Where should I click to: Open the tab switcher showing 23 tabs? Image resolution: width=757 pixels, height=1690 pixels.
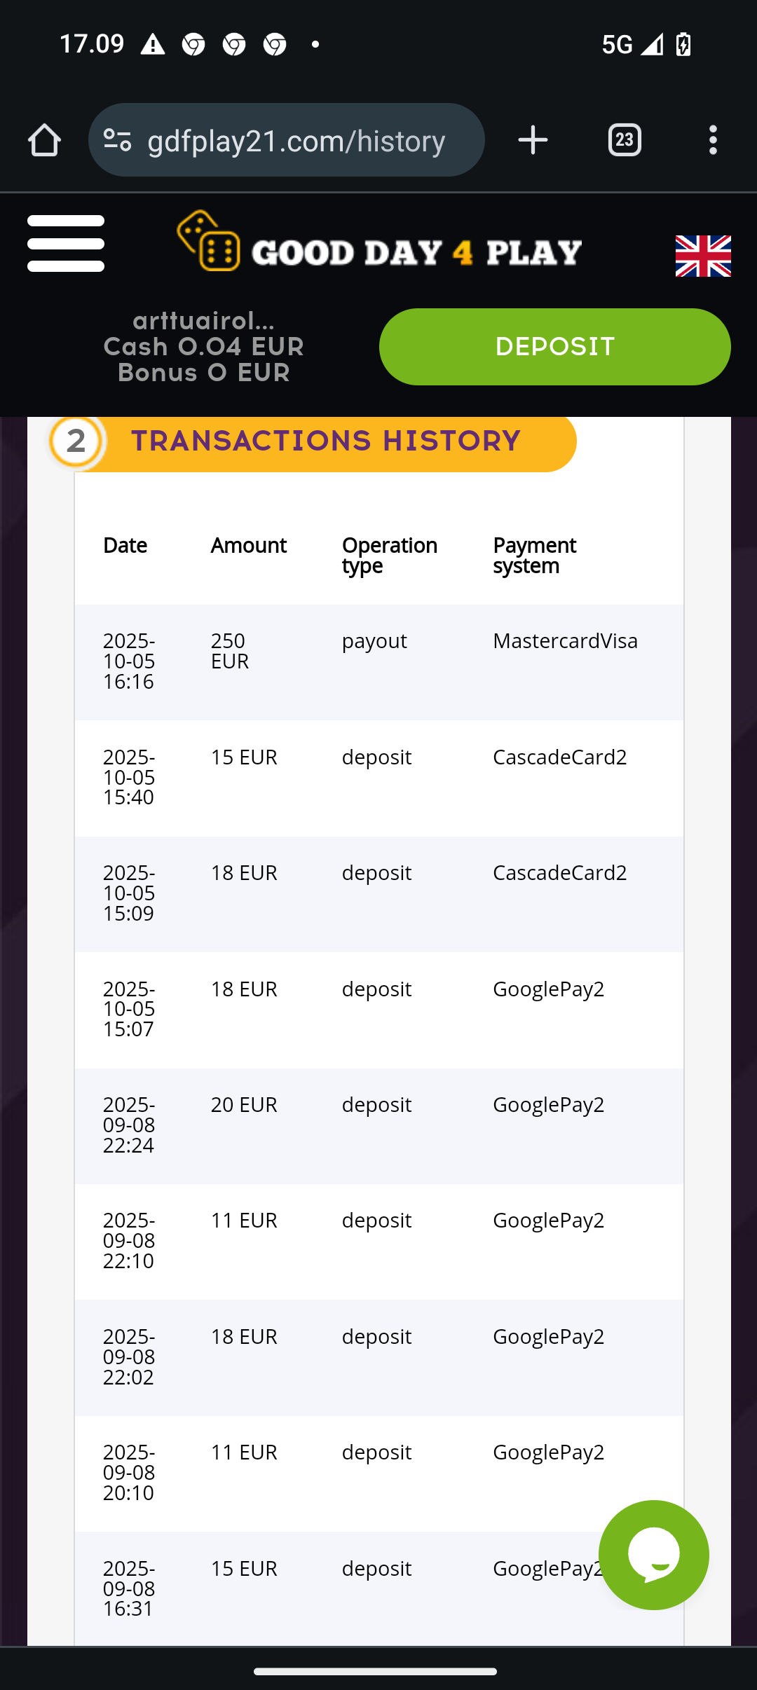pyautogui.click(x=625, y=140)
